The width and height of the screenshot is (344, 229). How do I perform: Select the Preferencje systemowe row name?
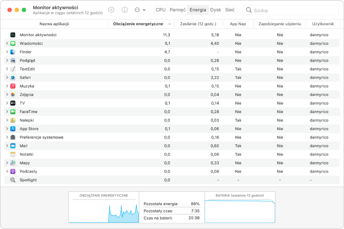(41, 137)
